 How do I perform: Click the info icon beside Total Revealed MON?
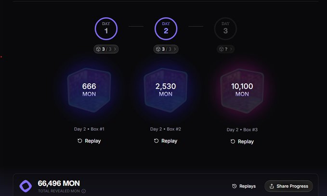[84, 191]
